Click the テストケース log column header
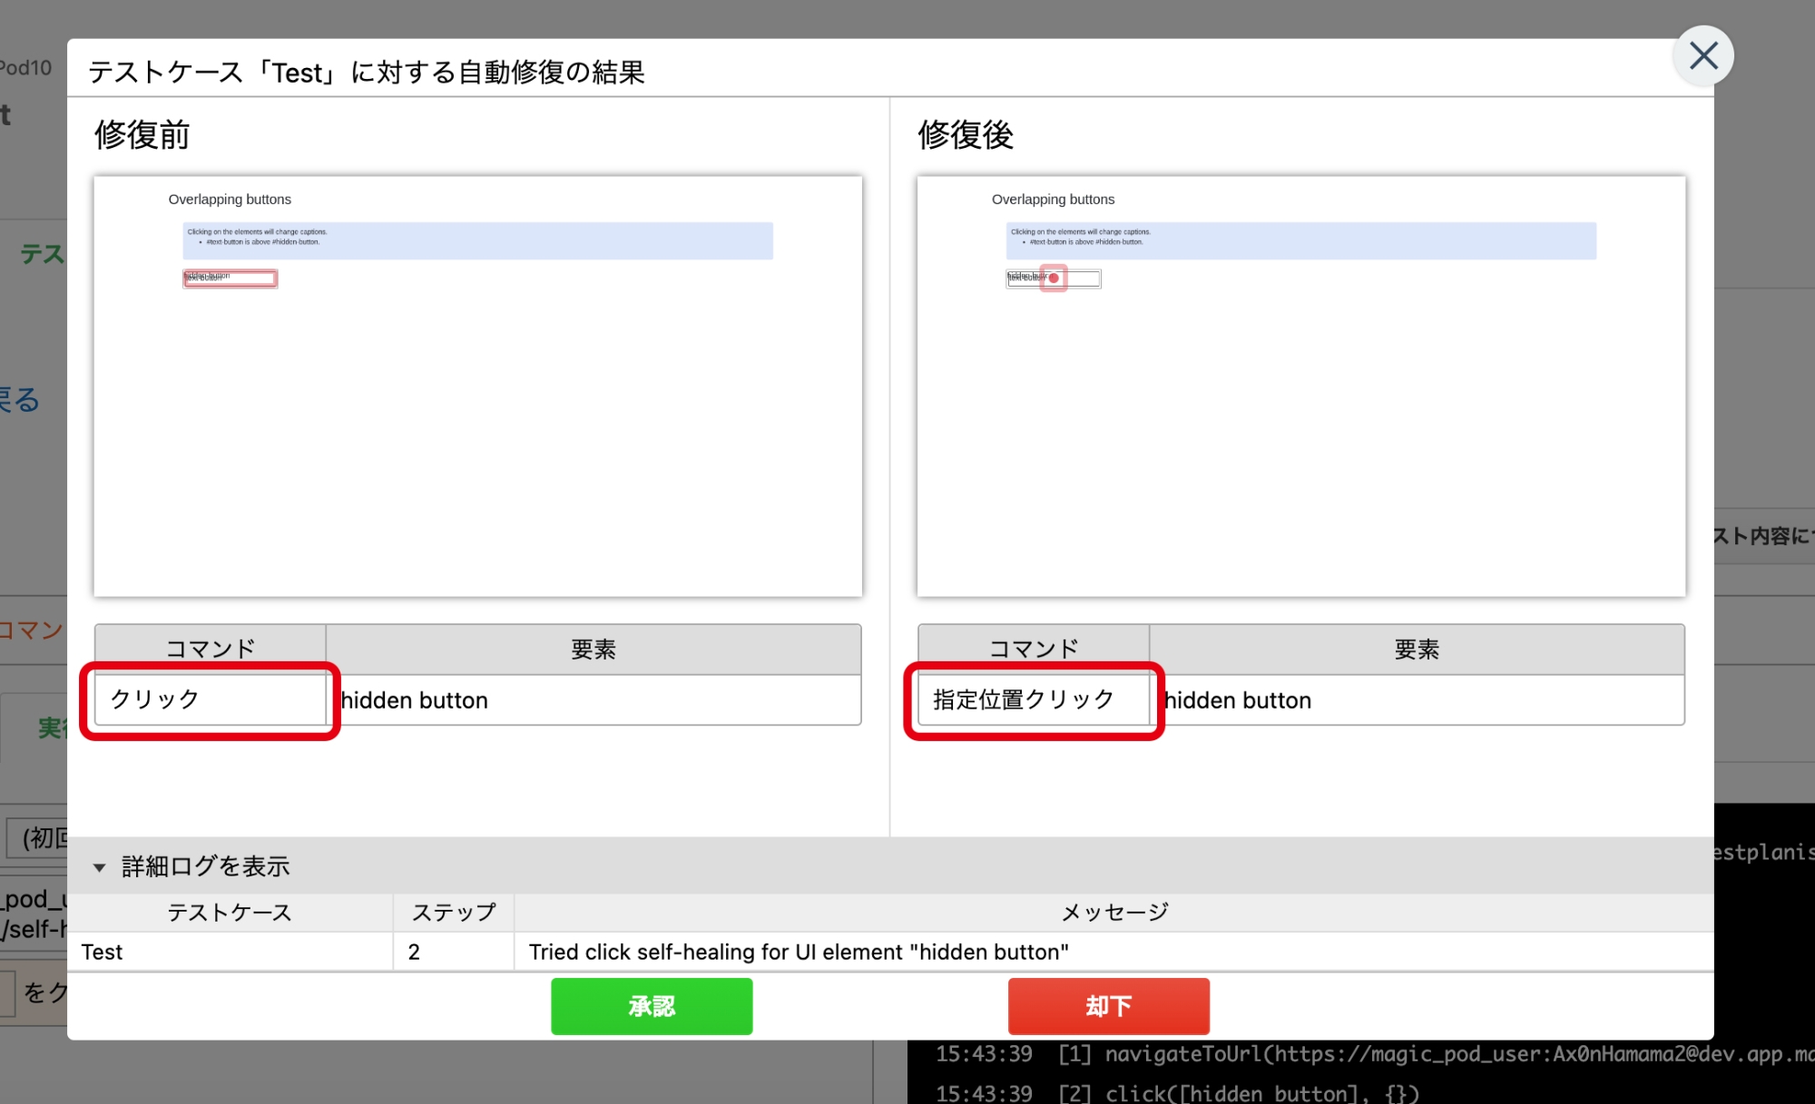Screen dimensions: 1815x1104 click(230, 913)
